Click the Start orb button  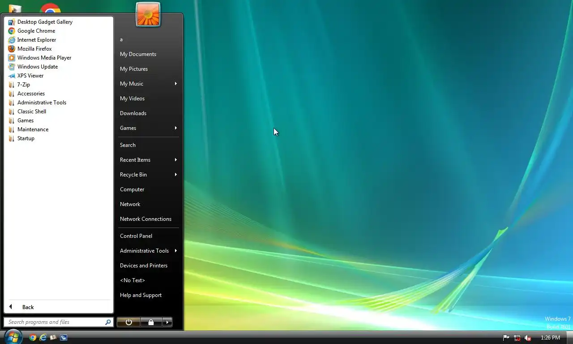click(x=13, y=337)
